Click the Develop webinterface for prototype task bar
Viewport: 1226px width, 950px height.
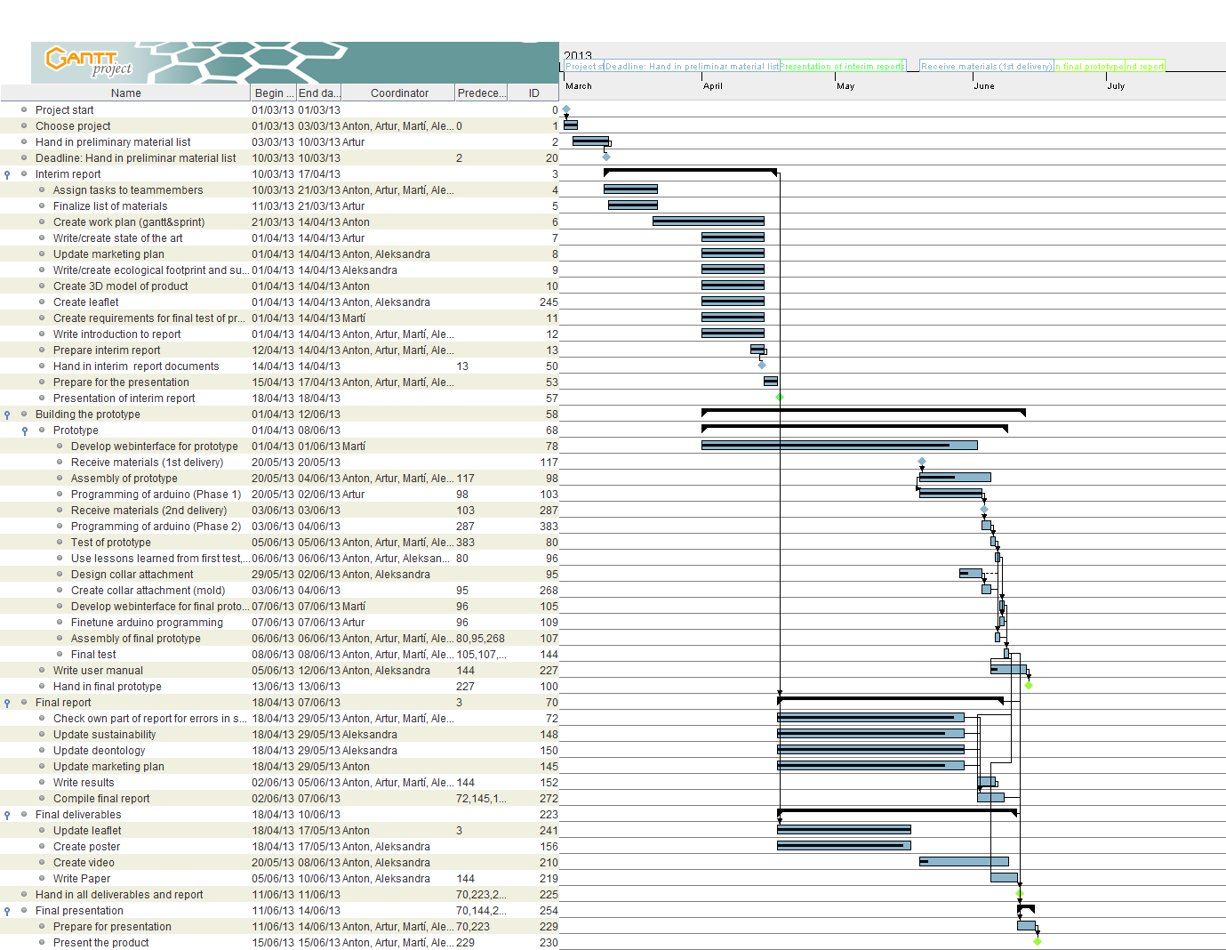click(x=838, y=446)
